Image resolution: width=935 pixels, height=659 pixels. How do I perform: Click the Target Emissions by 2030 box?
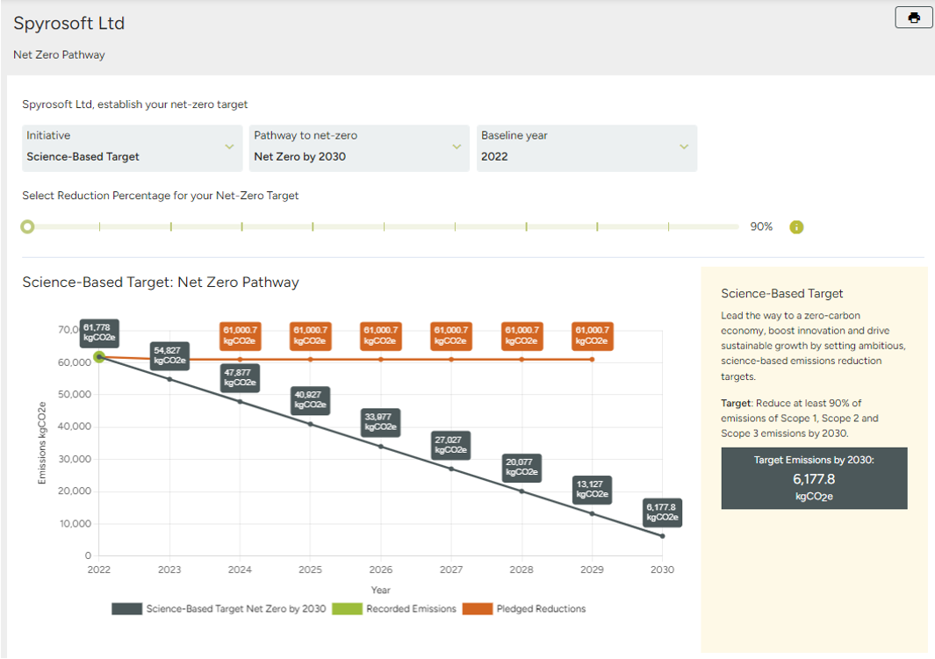(814, 477)
